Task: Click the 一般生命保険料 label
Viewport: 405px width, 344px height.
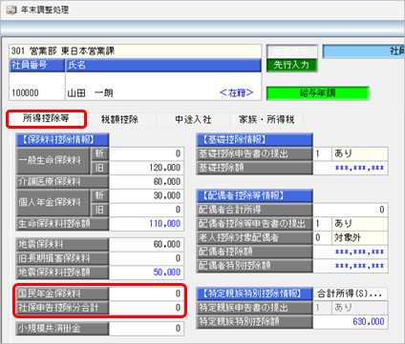Action: [53, 161]
